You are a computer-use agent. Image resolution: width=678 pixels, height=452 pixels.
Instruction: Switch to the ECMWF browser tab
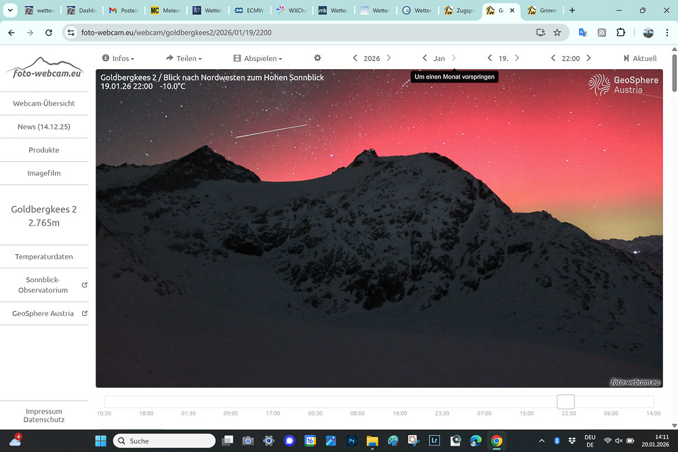250,11
